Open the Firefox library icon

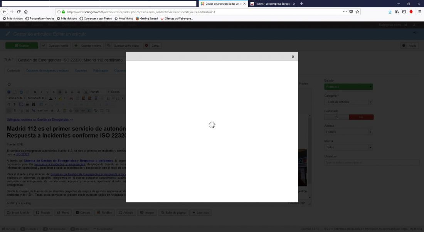[x=397, y=12]
